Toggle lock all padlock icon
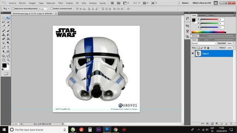Image resolution: width=237 pixels, height=133 pixels. point(208,48)
